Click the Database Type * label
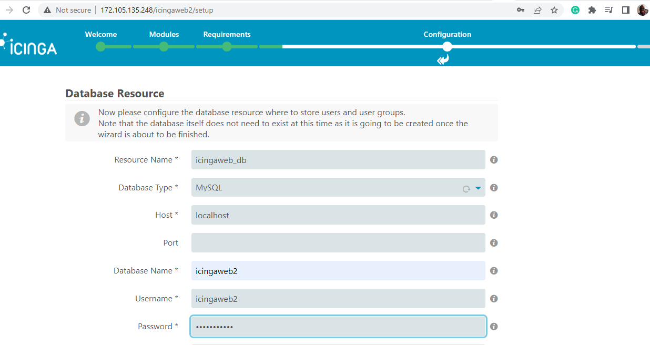 coord(148,188)
